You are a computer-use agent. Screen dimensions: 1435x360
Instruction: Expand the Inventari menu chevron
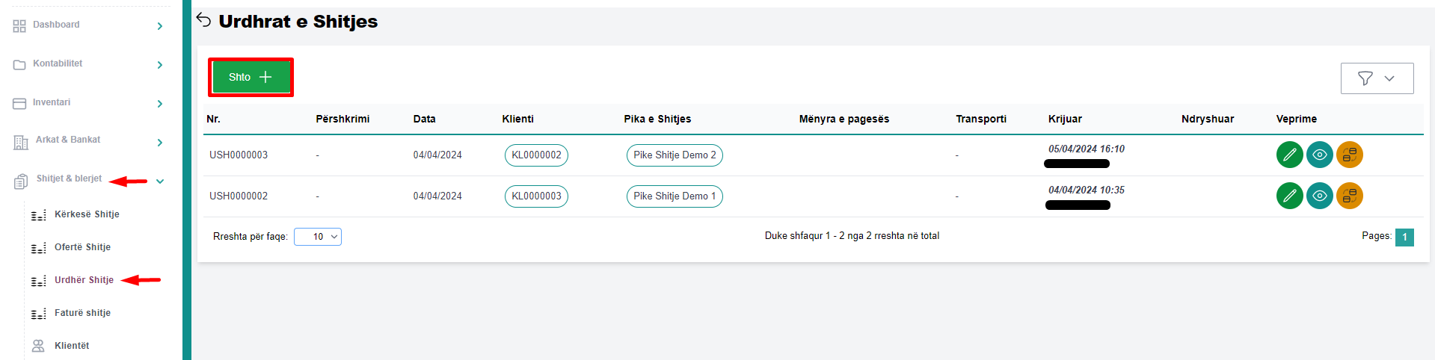click(160, 104)
